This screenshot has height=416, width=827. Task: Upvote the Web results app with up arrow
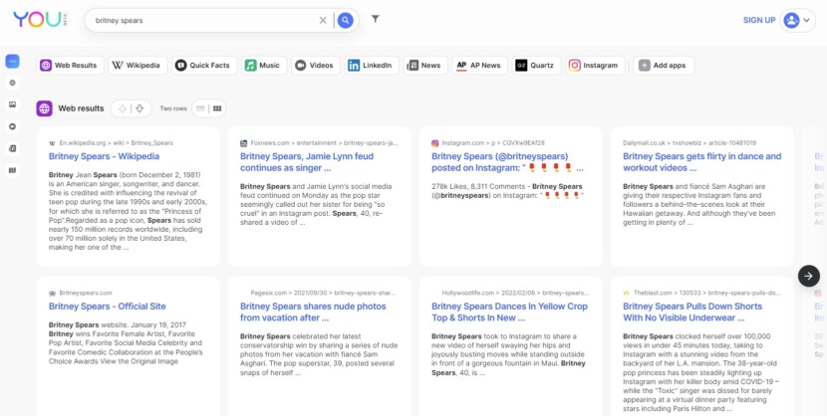point(123,108)
